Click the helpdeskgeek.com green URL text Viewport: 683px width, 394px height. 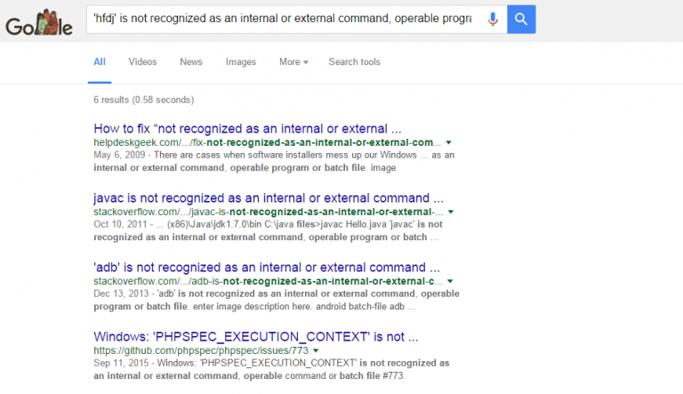[268, 142]
